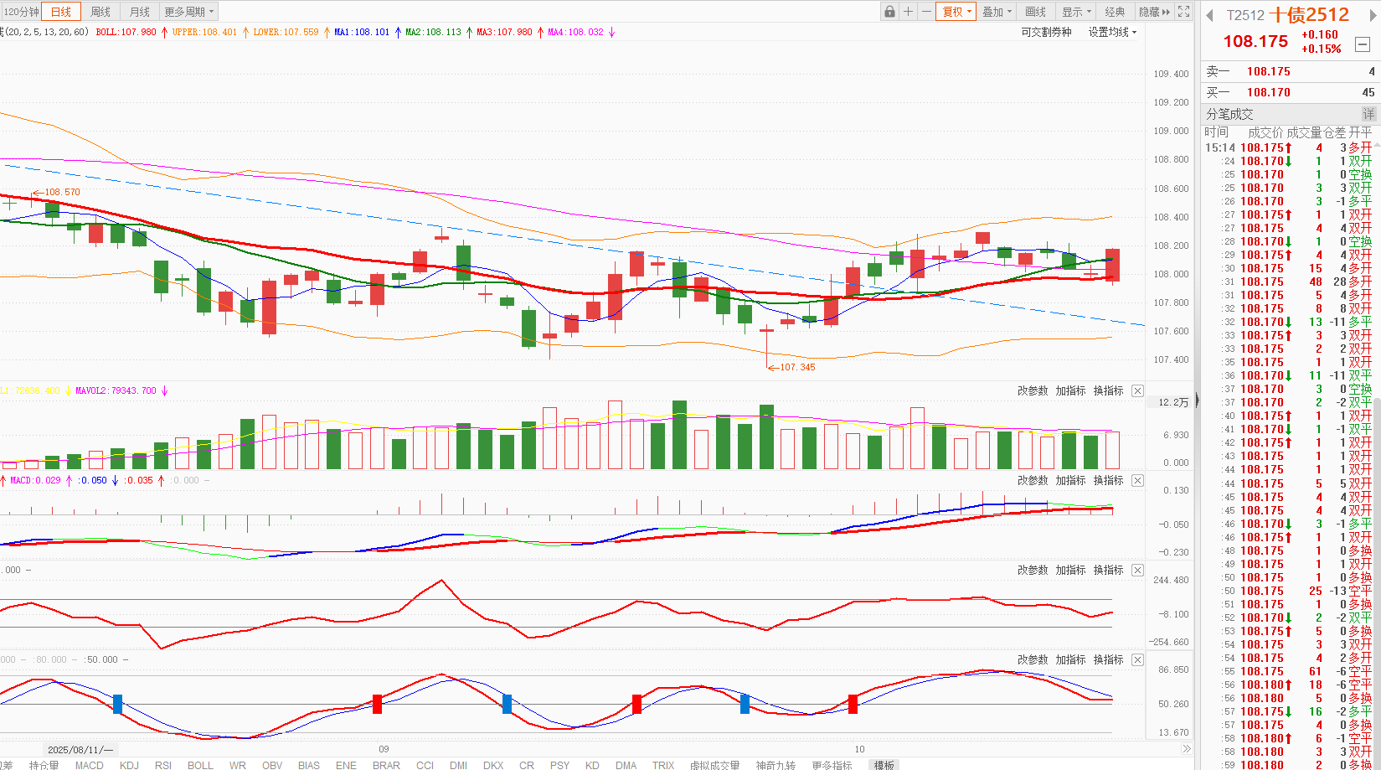Viewport: 1381px width, 770px height.
Task: Click the 画线 drawing tool button
Action: 1036,12
